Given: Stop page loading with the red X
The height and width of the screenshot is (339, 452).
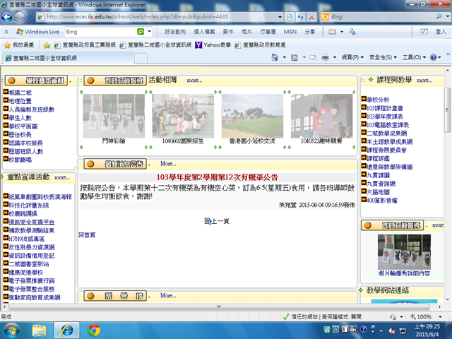Looking at the screenshot, I should 311,17.
